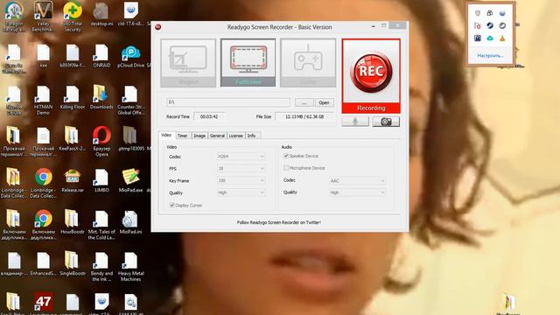Image resolution: width=560 pixels, height=315 pixels.
Task: Open the Key Frame dropdown
Action: (241, 181)
